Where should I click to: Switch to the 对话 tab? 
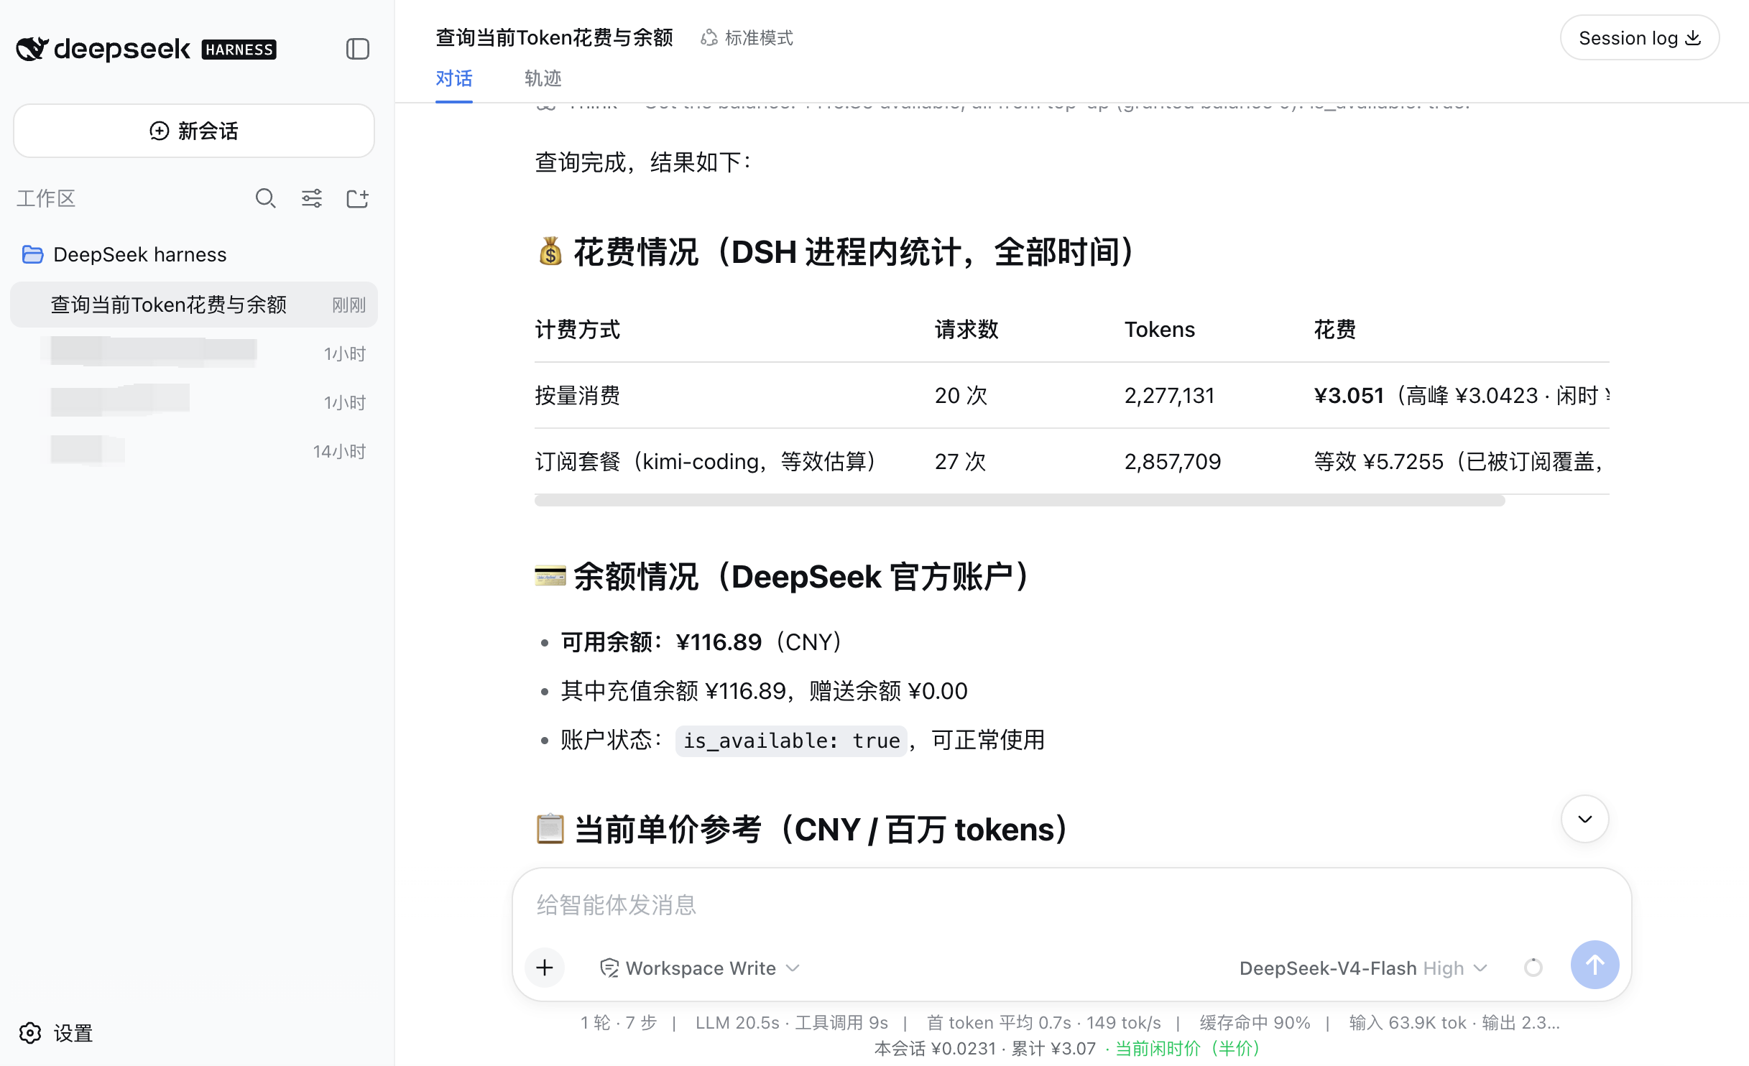pyautogui.click(x=454, y=78)
